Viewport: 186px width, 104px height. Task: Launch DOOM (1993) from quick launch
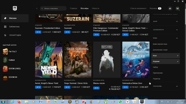click(12, 69)
